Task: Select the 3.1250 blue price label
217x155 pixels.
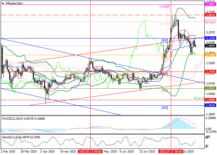Action: (210, 38)
